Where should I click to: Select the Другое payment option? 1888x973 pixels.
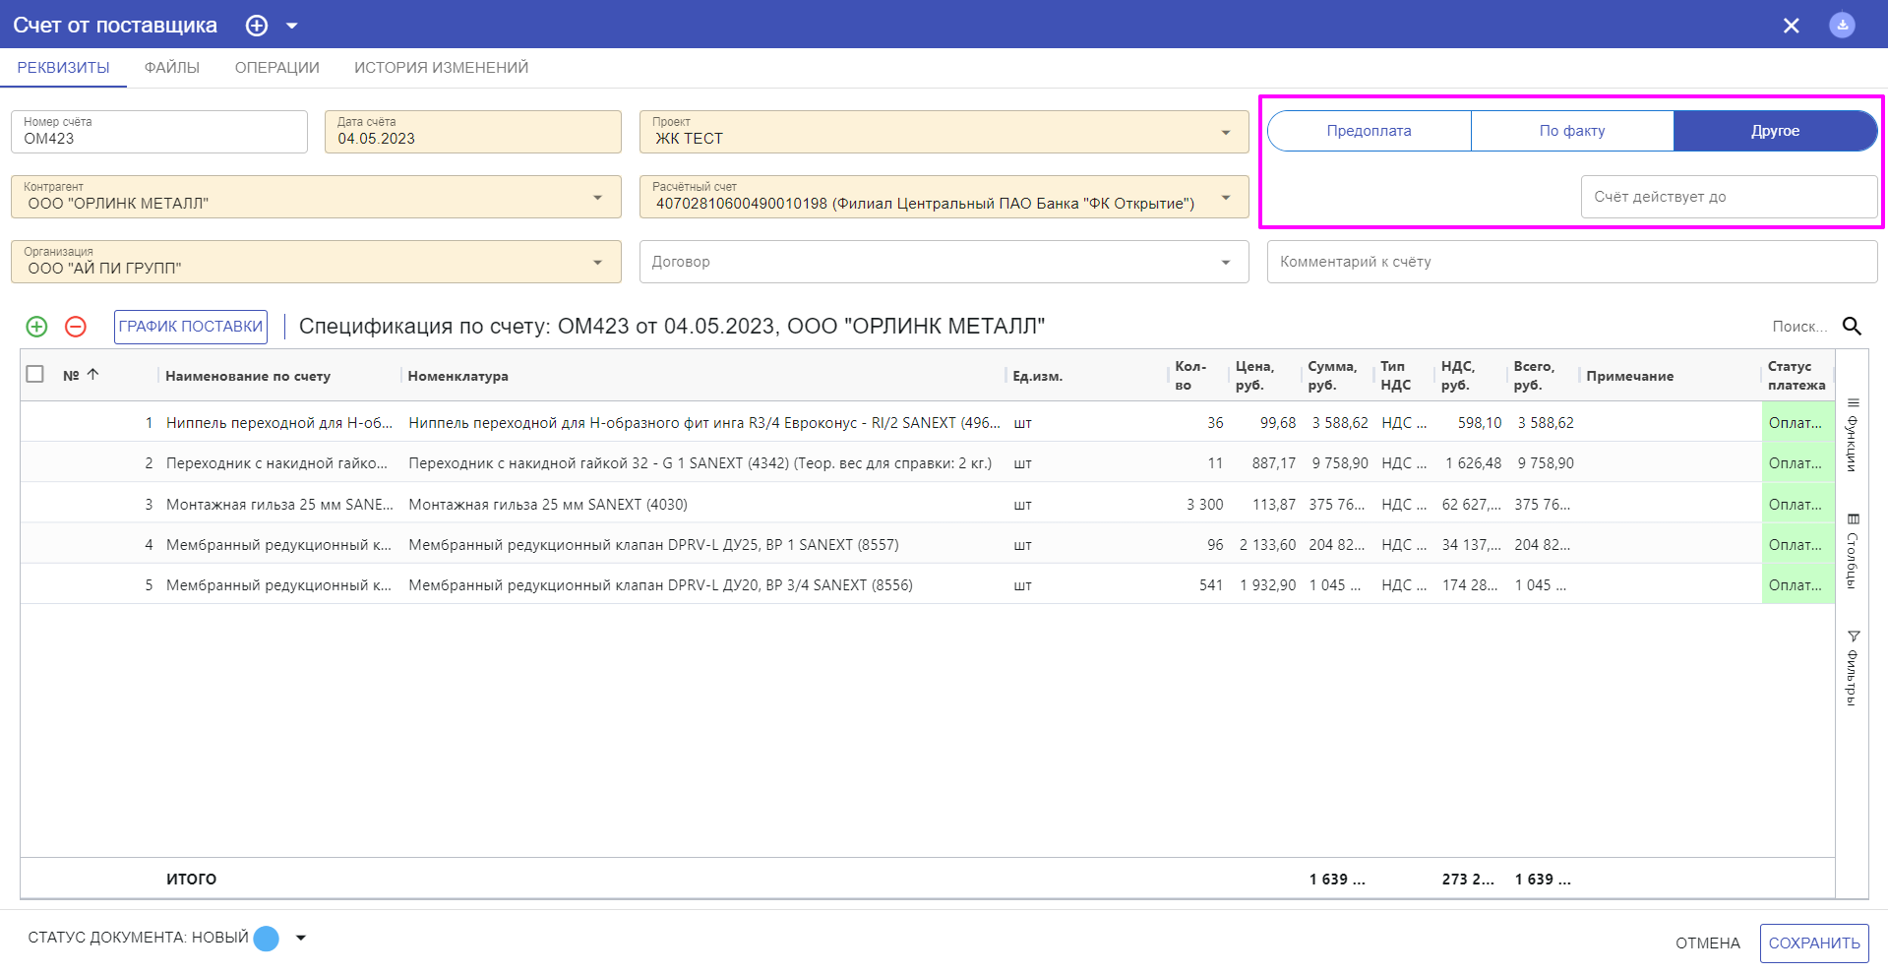pos(1776,131)
